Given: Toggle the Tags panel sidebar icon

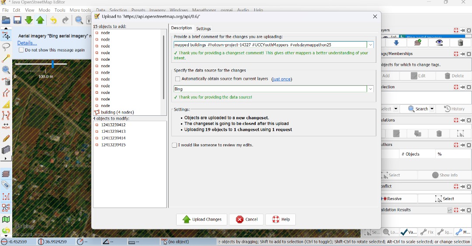Looking at the screenshot, I should coord(6,185).
